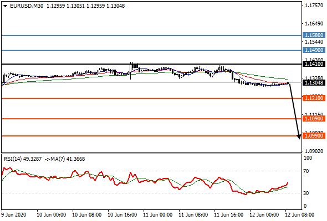The image size is (327, 221).
Task: Select the 1.10900 horizontal orange line
Action: pyautogui.click(x=152, y=119)
